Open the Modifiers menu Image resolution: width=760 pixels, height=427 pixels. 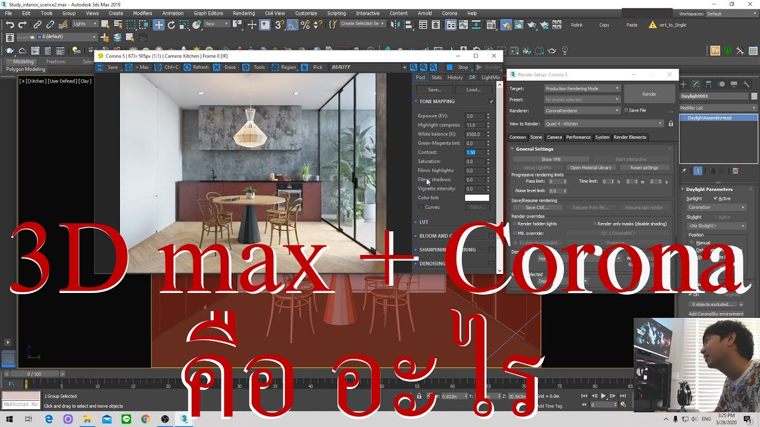(142, 13)
